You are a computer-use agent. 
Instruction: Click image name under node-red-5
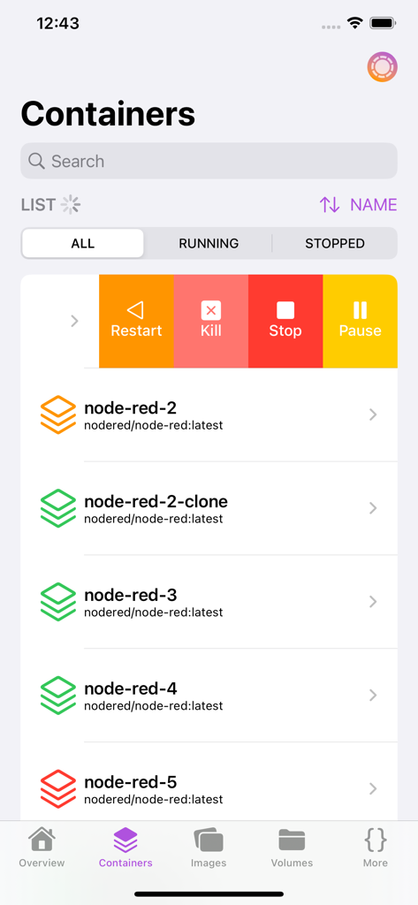(154, 799)
